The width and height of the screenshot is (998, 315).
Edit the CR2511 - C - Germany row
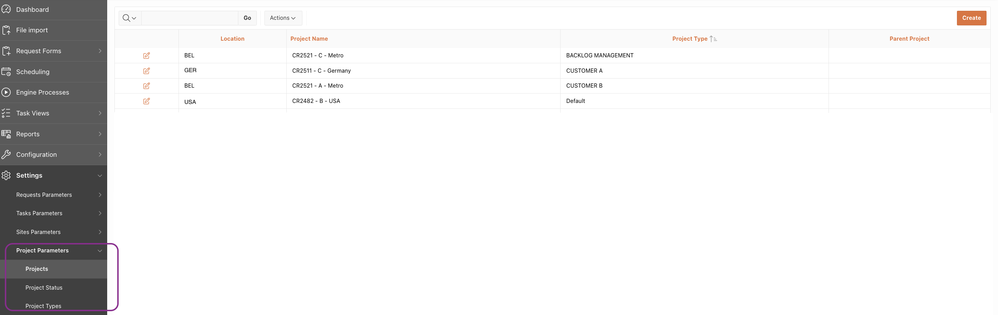[146, 71]
